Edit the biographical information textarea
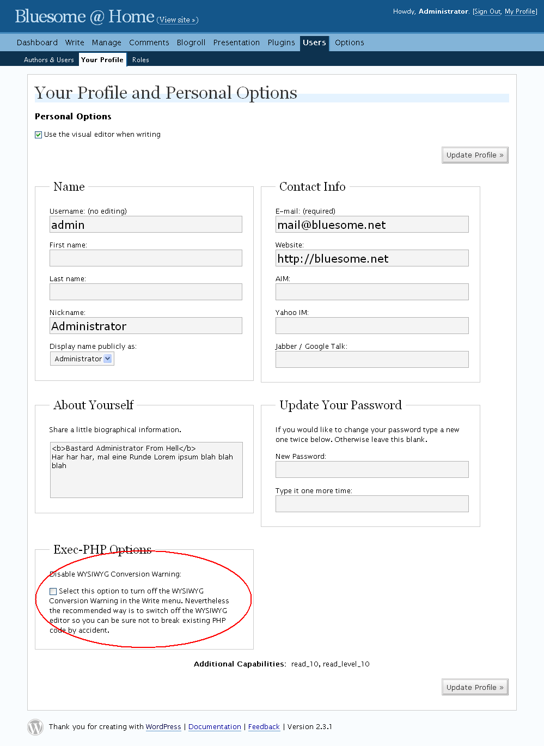This screenshot has height=746, width=544. (146, 470)
